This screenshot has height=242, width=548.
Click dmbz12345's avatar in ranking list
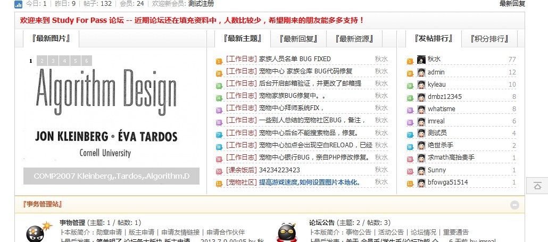pos(421,97)
